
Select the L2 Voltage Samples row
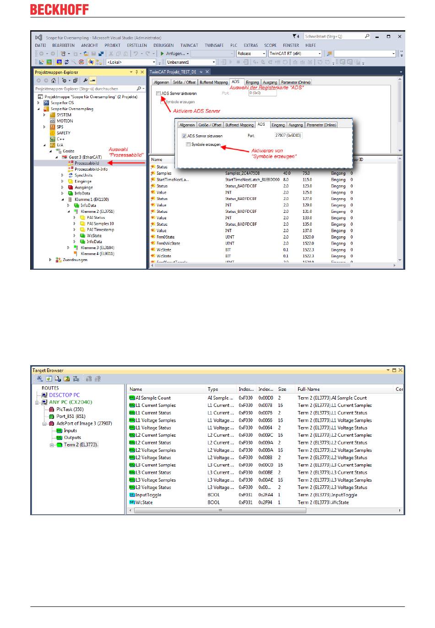point(265,450)
